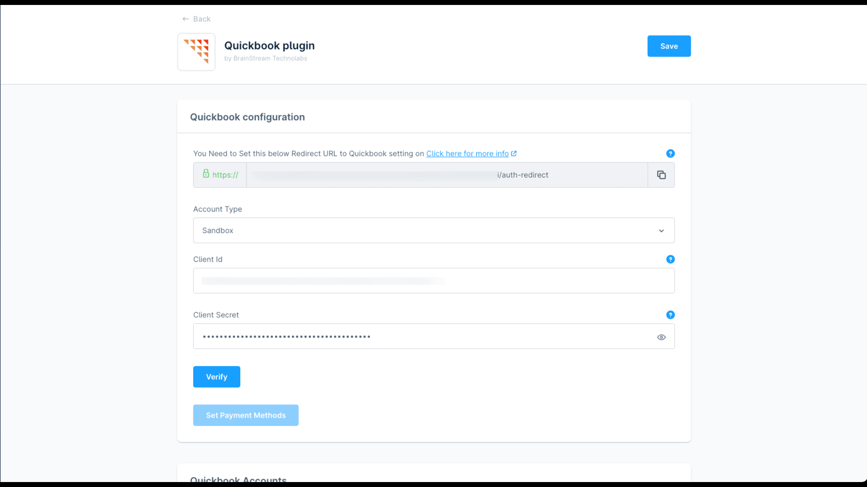867x487 pixels.
Task: Click the Quickbook plugin logo thumbnail
Action: (x=196, y=52)
